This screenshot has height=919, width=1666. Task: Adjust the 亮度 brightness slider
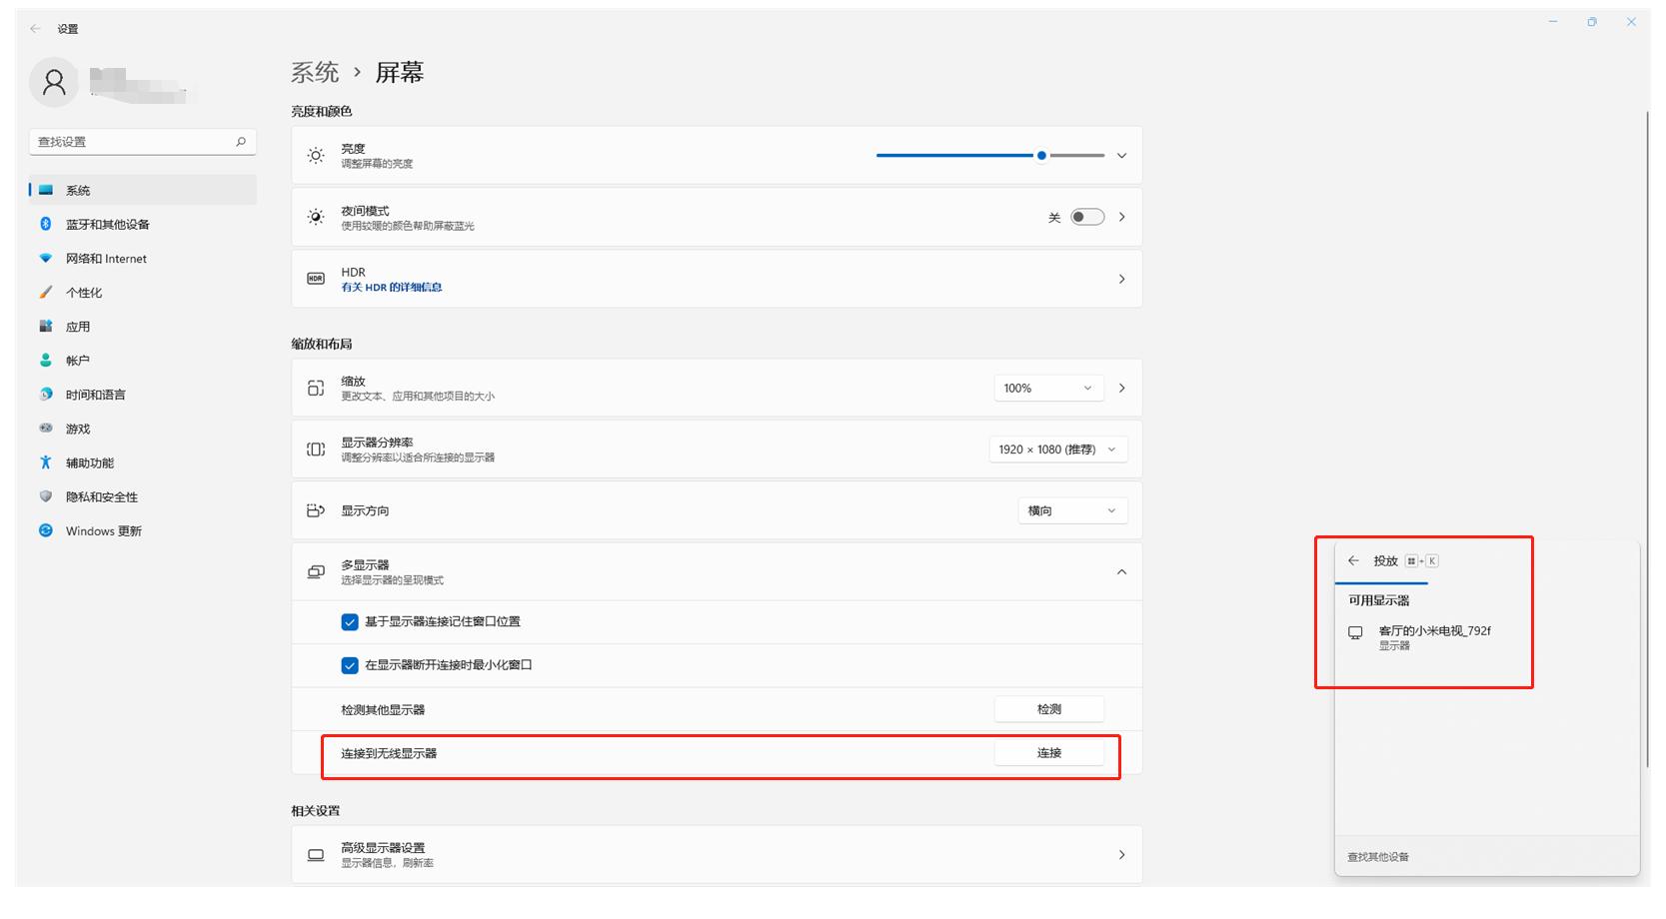1039,155
